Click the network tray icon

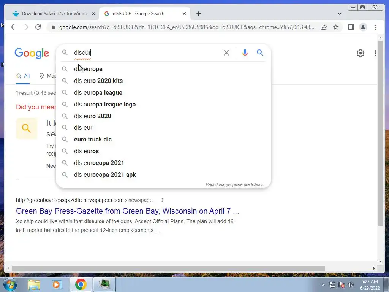tap(332, 285)
